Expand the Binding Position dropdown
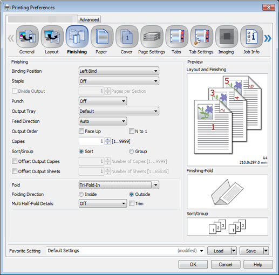The width and height of the screenshot is (279, 275). (119, 71)
